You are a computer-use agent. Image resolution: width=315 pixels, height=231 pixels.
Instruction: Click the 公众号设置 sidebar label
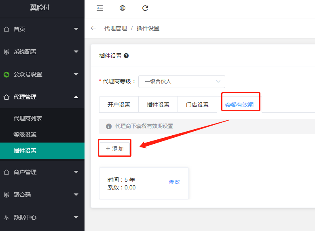click(x=28, y=74)
